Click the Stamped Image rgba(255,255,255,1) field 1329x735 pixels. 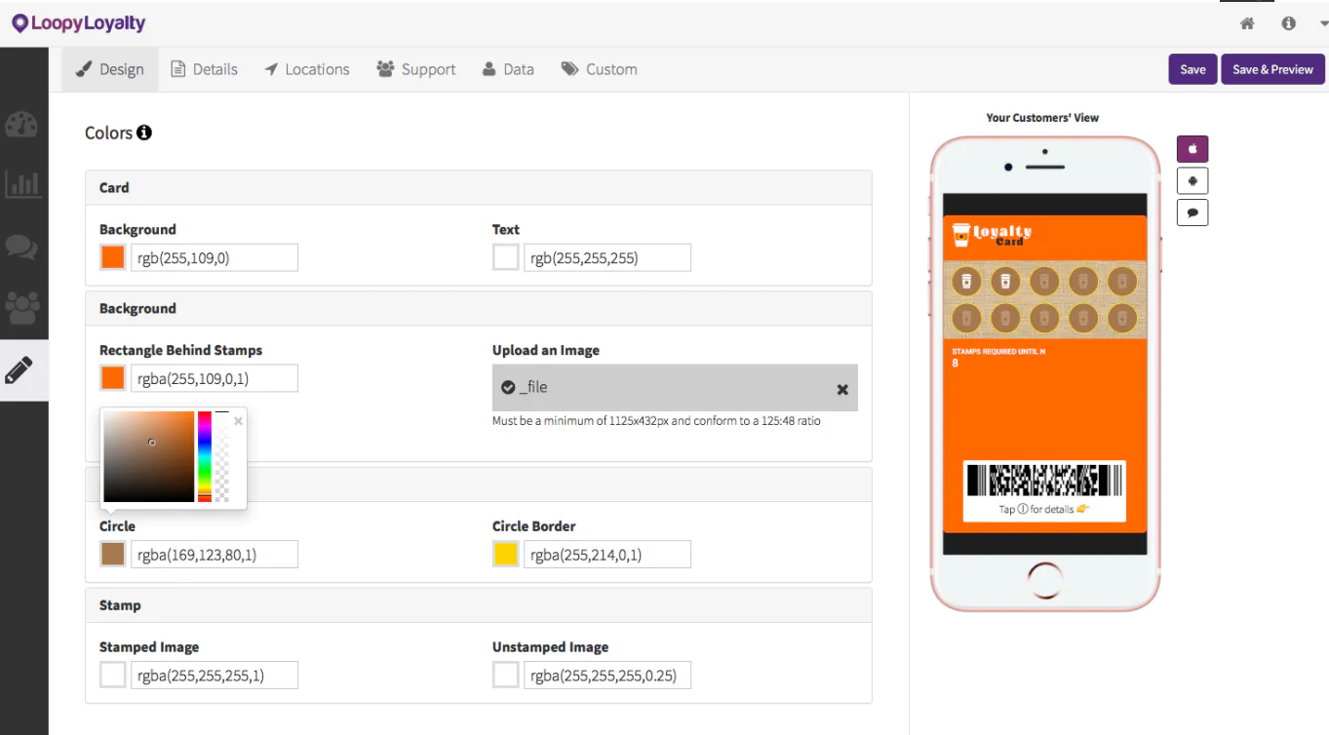215,675
